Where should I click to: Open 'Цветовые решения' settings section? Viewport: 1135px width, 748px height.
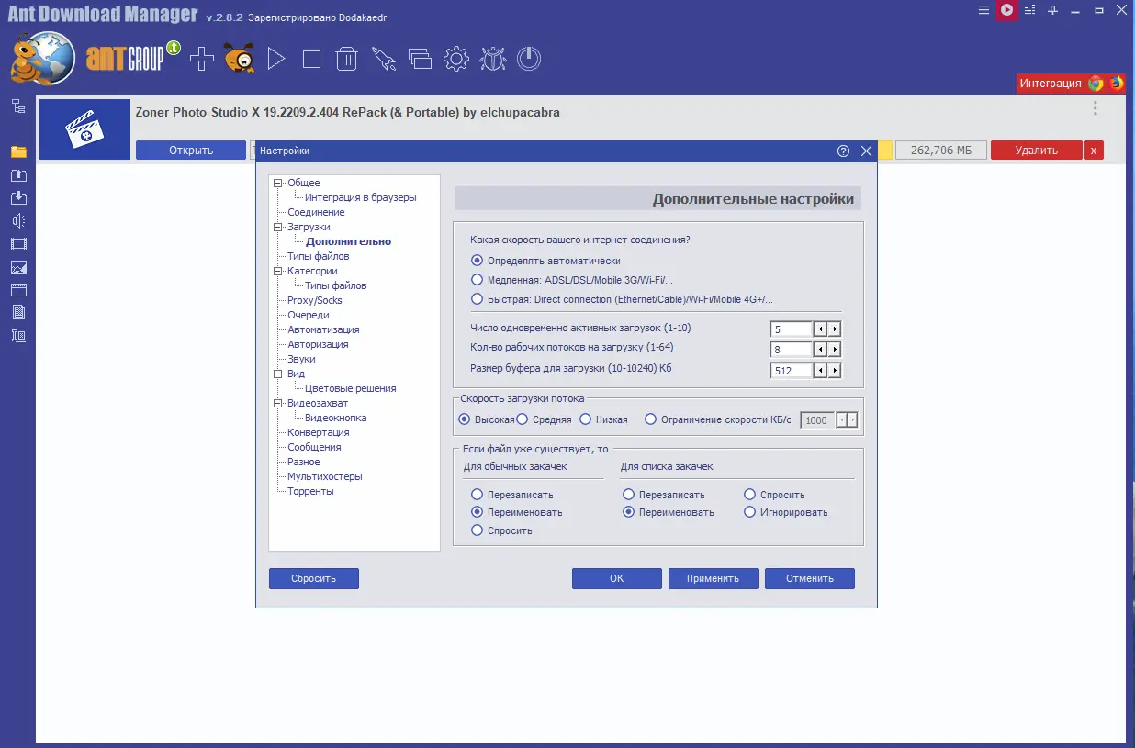pos(351,388)
